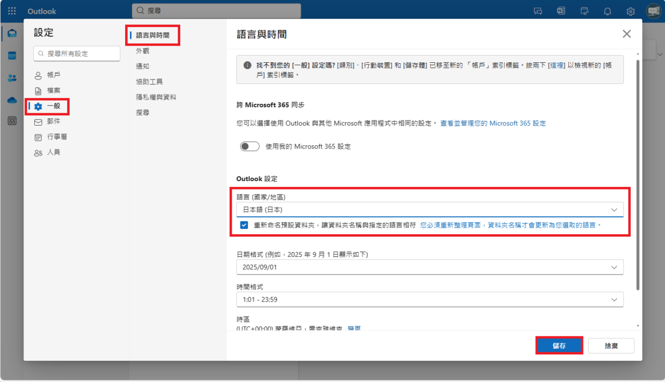Click the 搜尋所有設定 search field
665x382 pixels.
point(77,53)
